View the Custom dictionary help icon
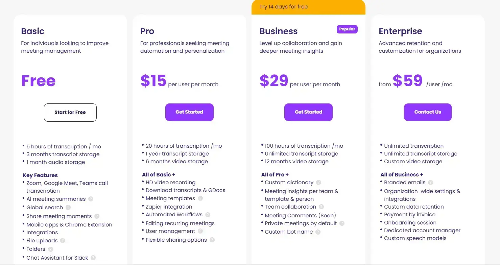 [x=318, y=183]
